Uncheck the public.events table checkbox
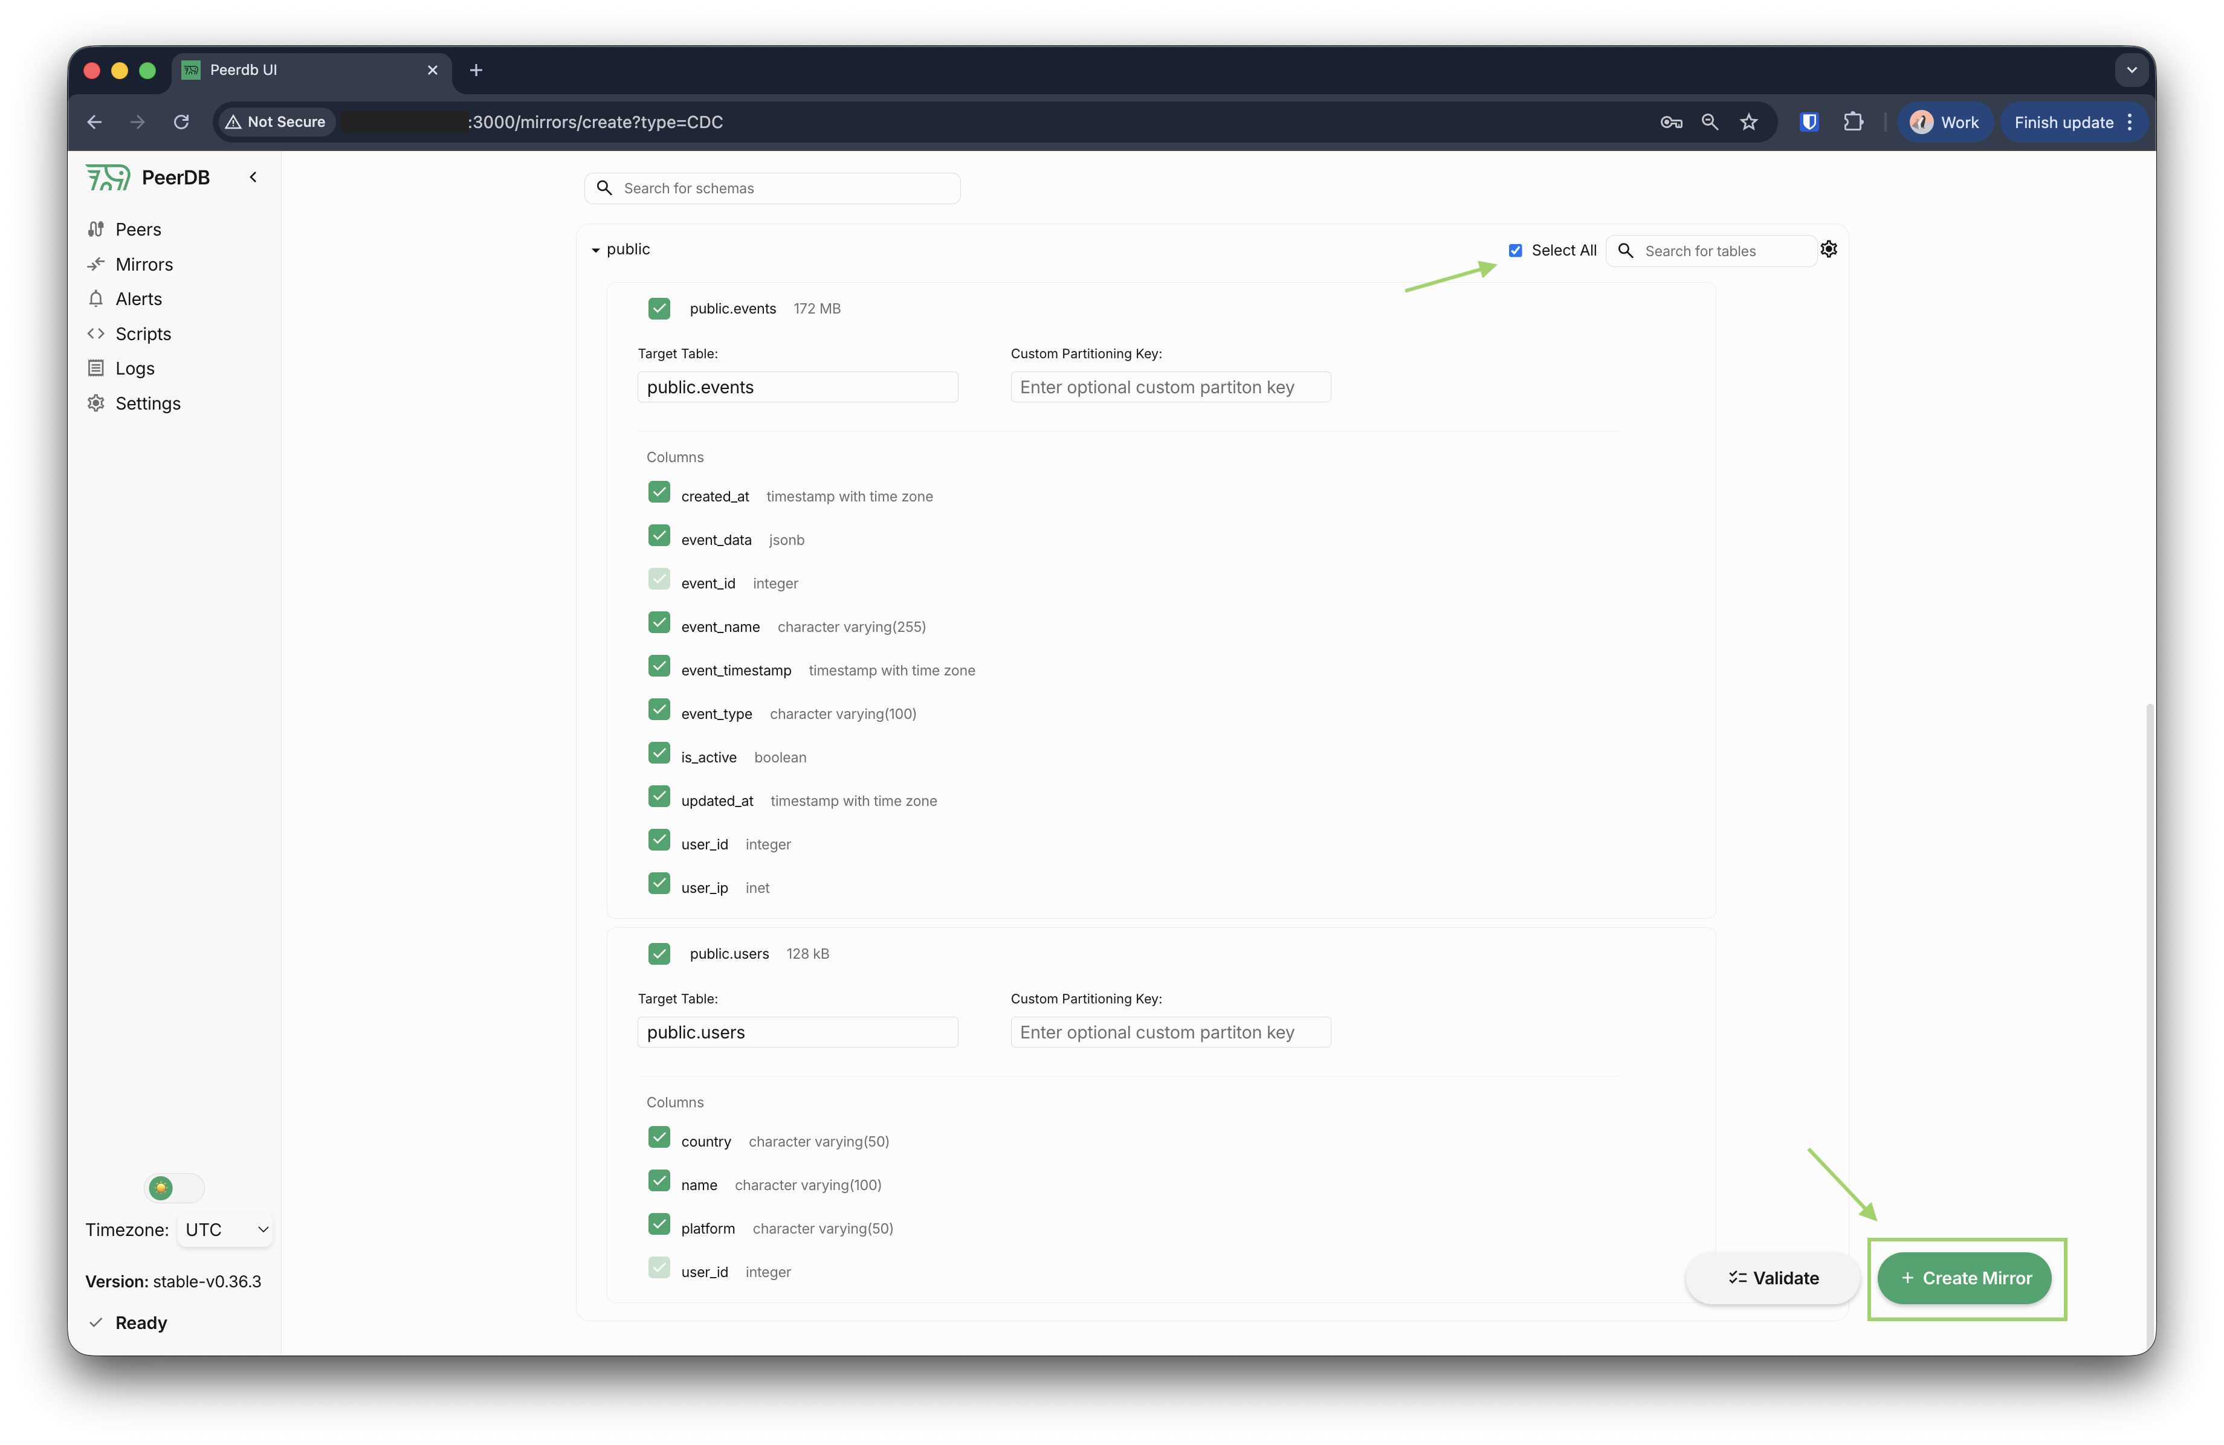2224x1445 pixels. click(659, 308)
